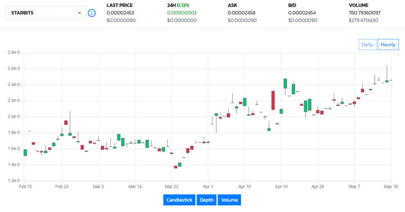Click the Feb 24 date axis label
The height and width of the screenshot is (212, 405).
62,187
